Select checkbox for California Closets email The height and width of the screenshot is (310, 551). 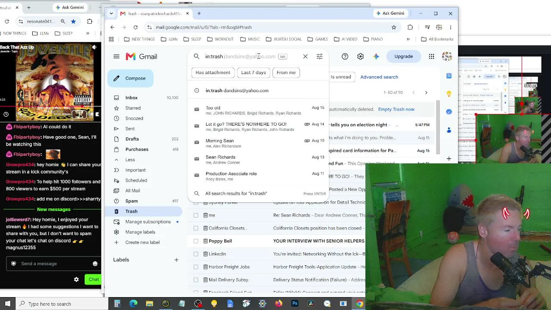tap(196, 228)
